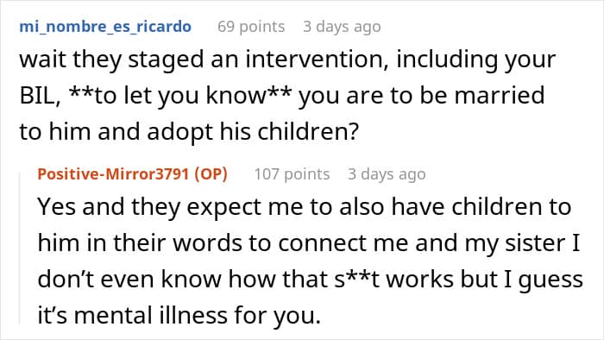Open Positive-Mirror3791's user profile
The width and height of the screenshot is (604, 340).
(x=113, y=174)
